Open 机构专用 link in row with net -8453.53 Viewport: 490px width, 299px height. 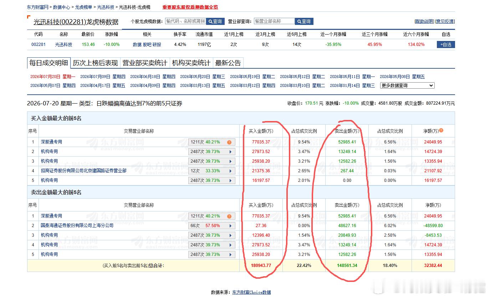[49, 235]
